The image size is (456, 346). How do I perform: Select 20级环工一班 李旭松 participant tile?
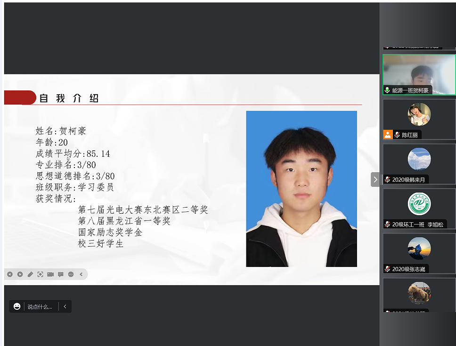tap(419, 204)
